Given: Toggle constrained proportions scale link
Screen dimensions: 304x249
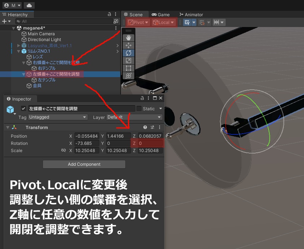Looking at the screenshot, I should tap(64, 150).
